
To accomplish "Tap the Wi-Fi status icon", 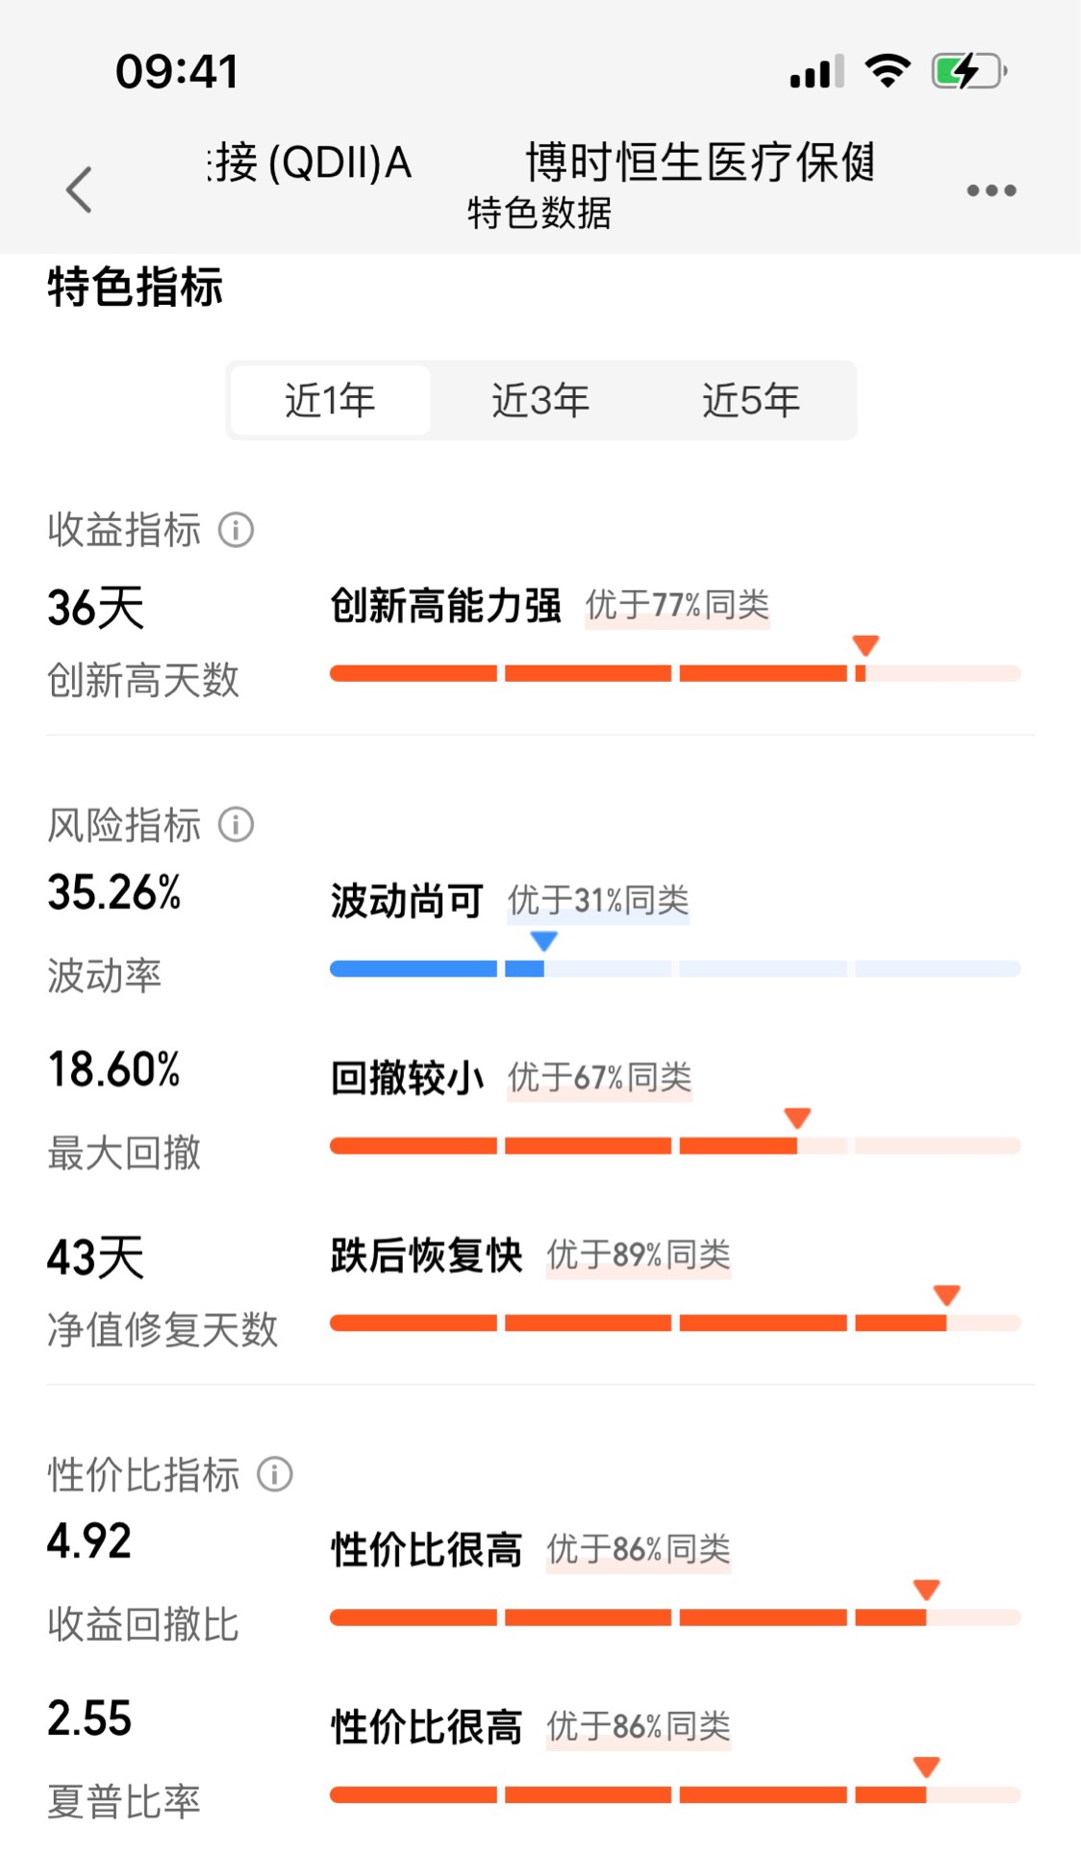I will 888,71.
